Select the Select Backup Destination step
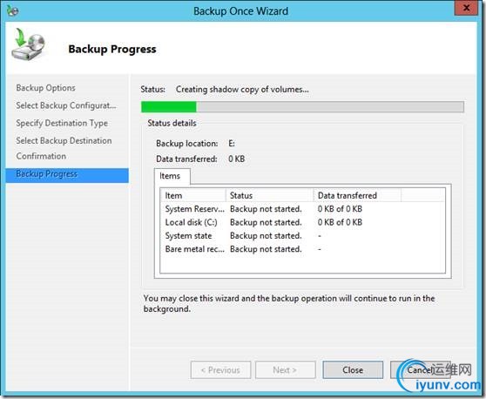The image size is (486, 399). pyautogui.click(x=64, y=141)
